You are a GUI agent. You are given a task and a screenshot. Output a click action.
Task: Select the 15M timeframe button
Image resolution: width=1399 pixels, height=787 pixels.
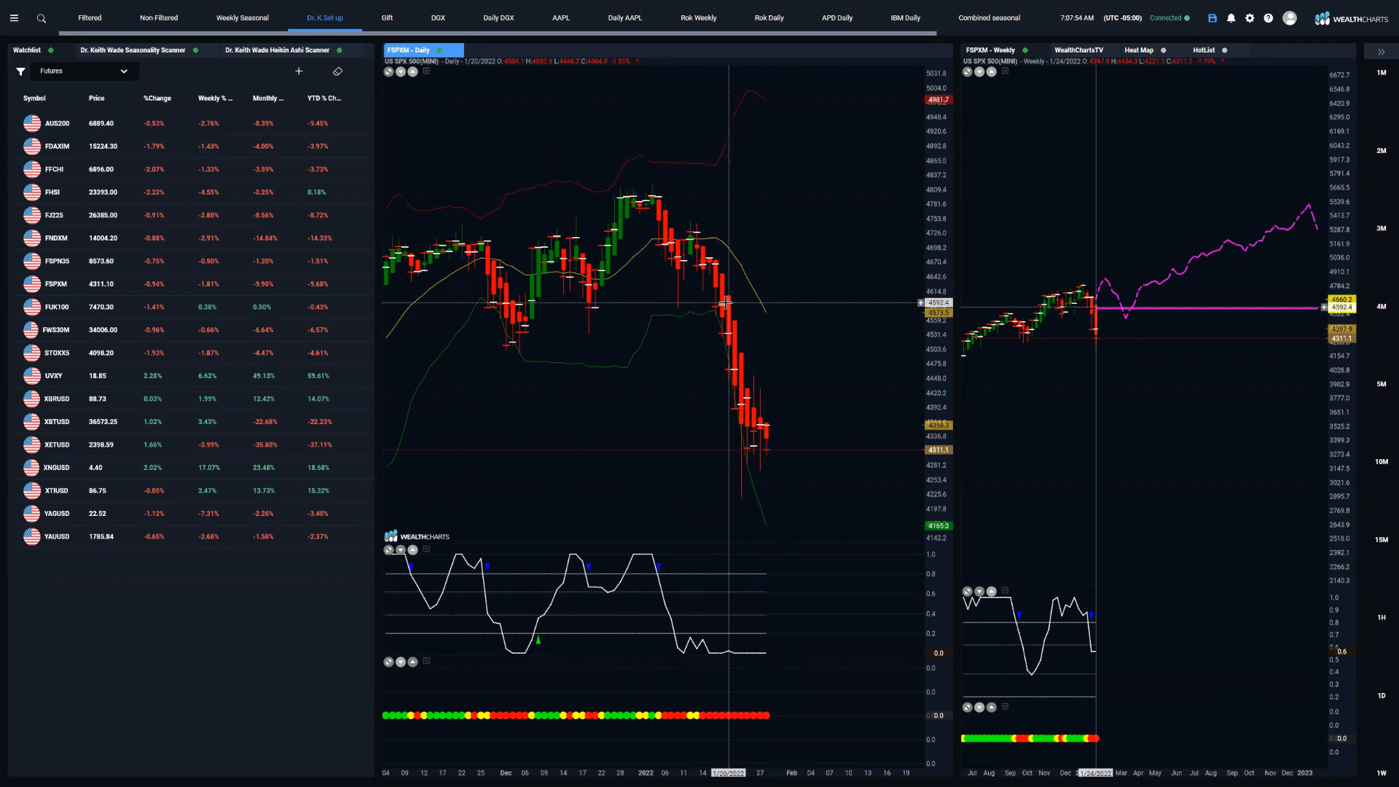tap(1382, 540)
